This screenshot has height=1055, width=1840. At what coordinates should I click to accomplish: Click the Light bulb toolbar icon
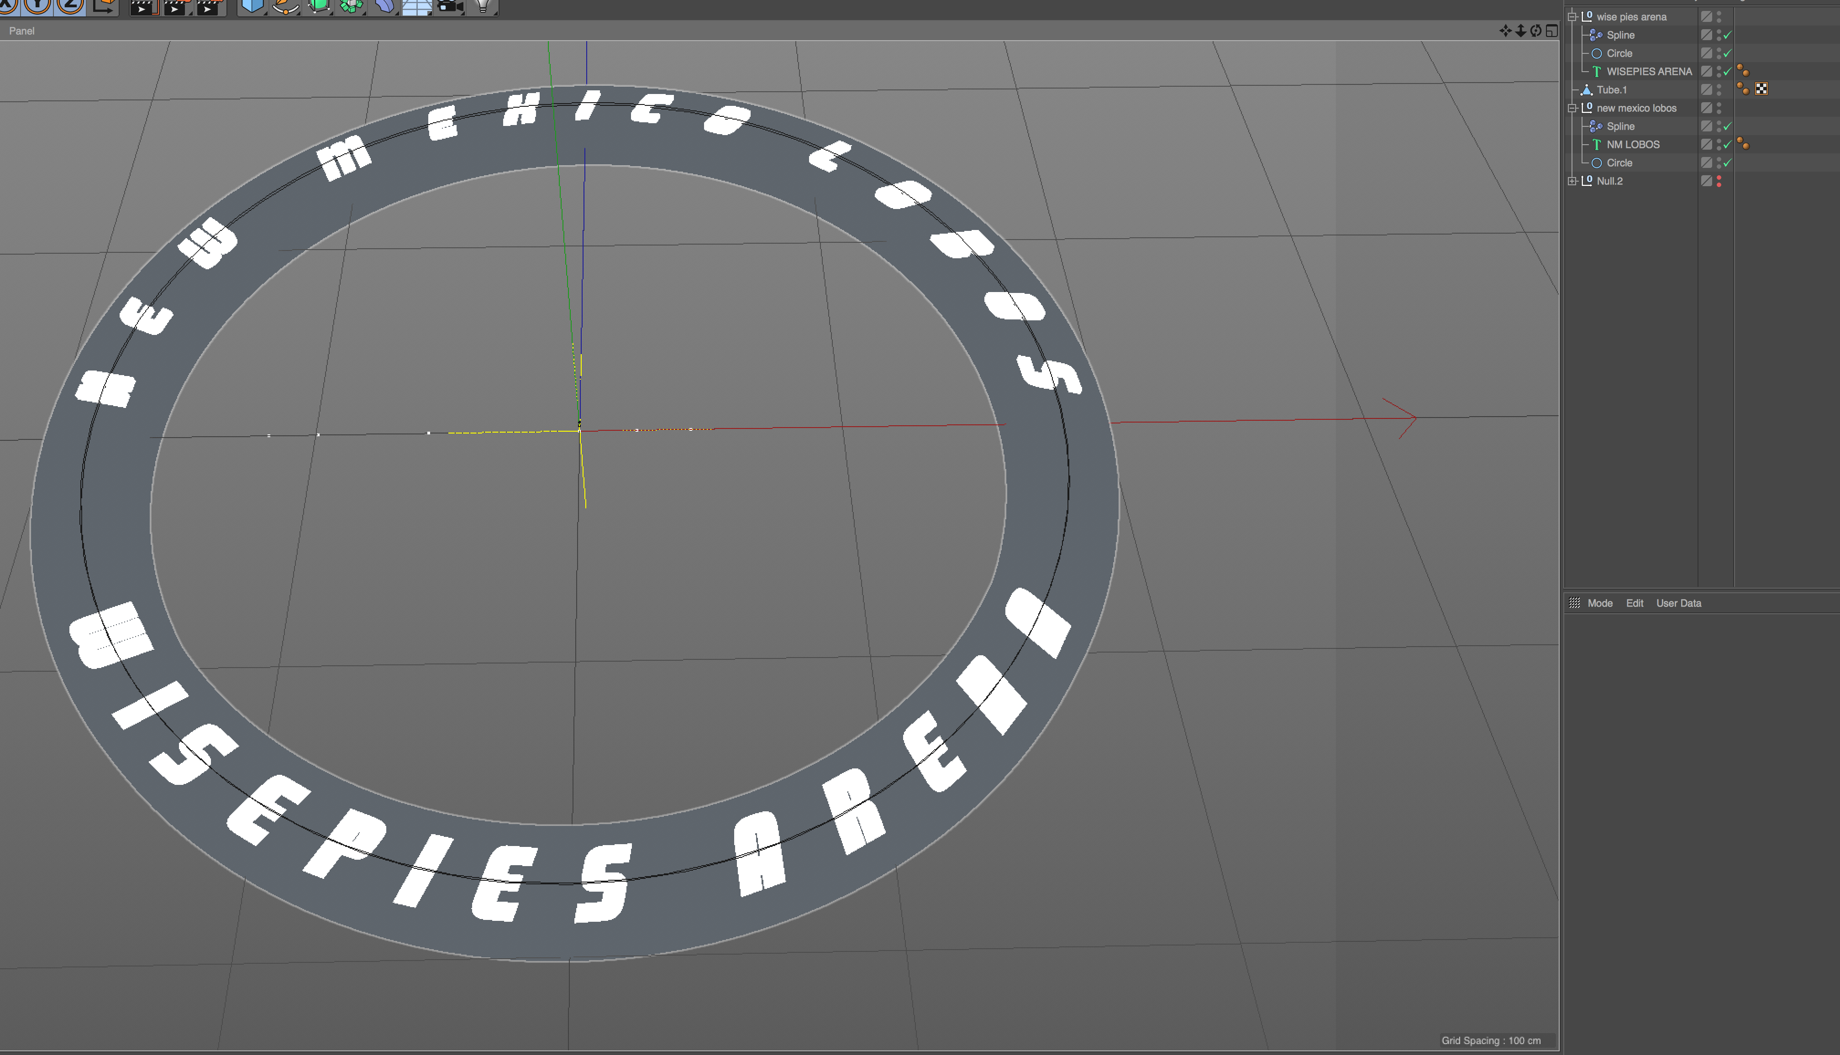[483, 6]
